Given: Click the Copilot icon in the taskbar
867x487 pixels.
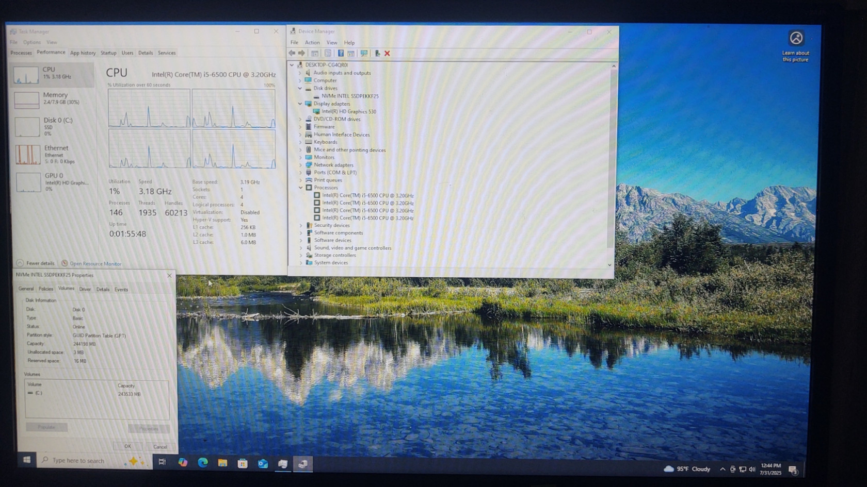Looking at the screenshot, I should point(183,462).
